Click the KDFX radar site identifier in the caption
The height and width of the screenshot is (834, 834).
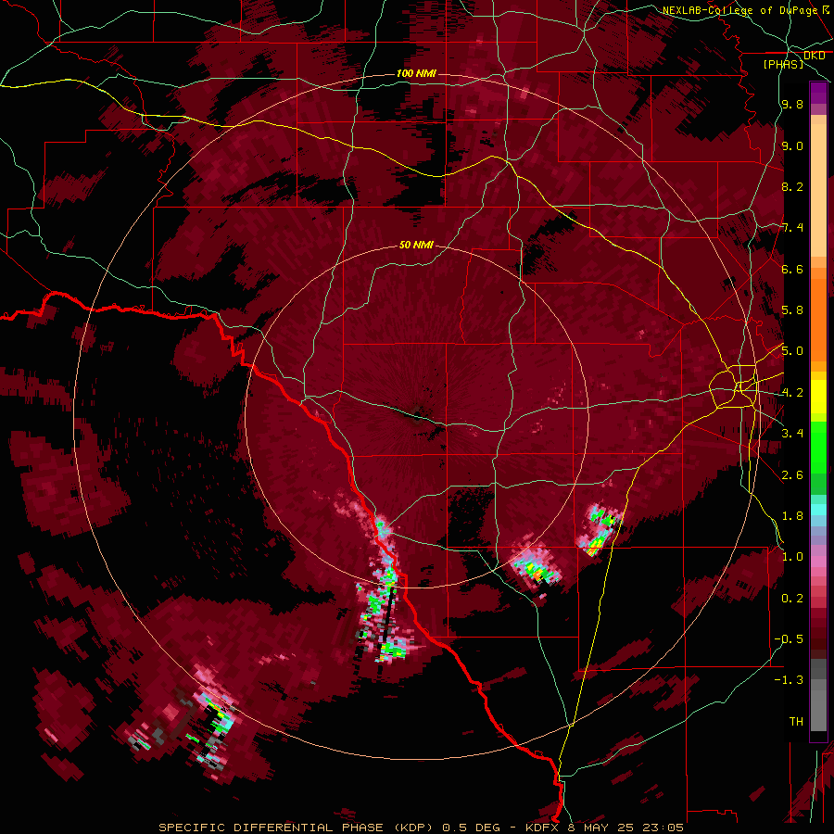click(542, 828)
